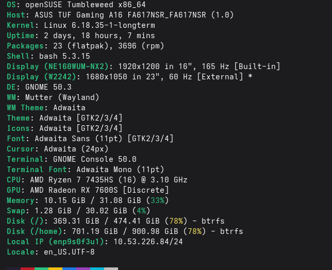
Task: Click the en_US.UTF-8 locale value
Action: pyautogui.click(x=69, y=252)
